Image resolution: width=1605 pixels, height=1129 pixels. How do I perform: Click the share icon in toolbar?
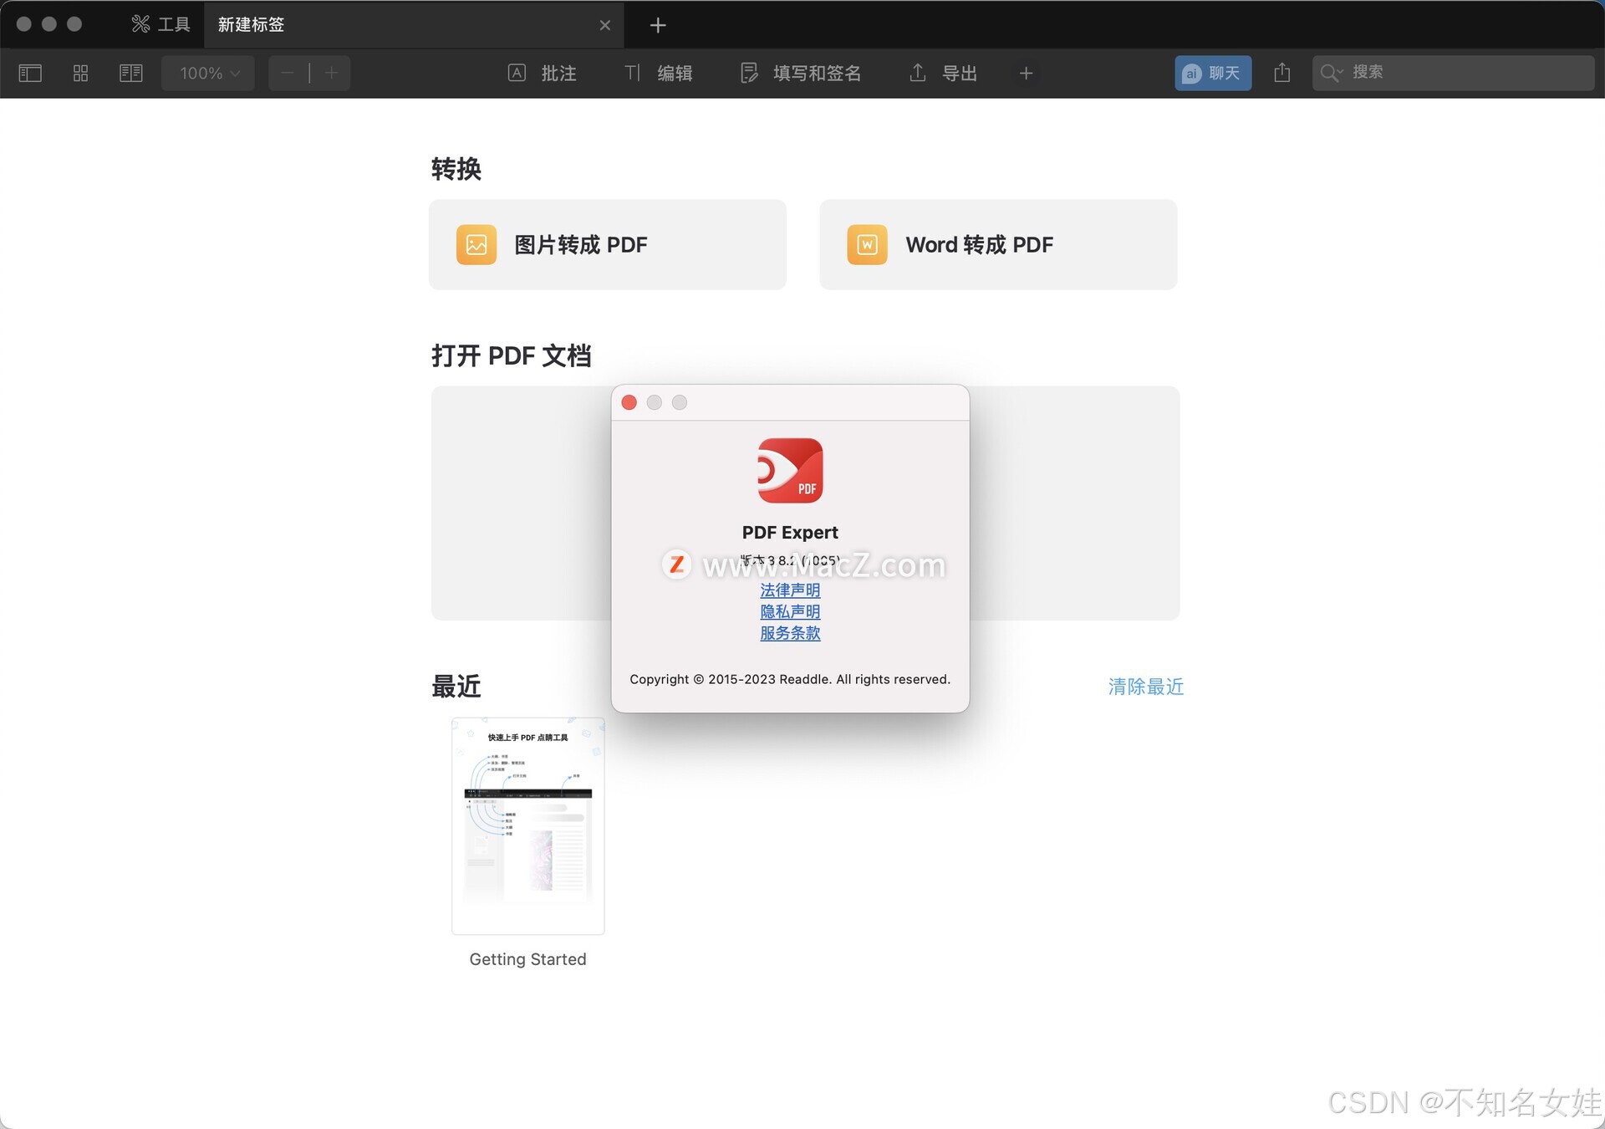coord(1282,74)
